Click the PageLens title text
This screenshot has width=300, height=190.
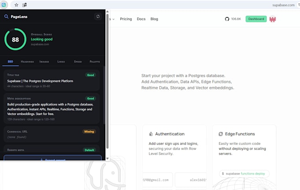pyautogui.click(x=19, y=17)
